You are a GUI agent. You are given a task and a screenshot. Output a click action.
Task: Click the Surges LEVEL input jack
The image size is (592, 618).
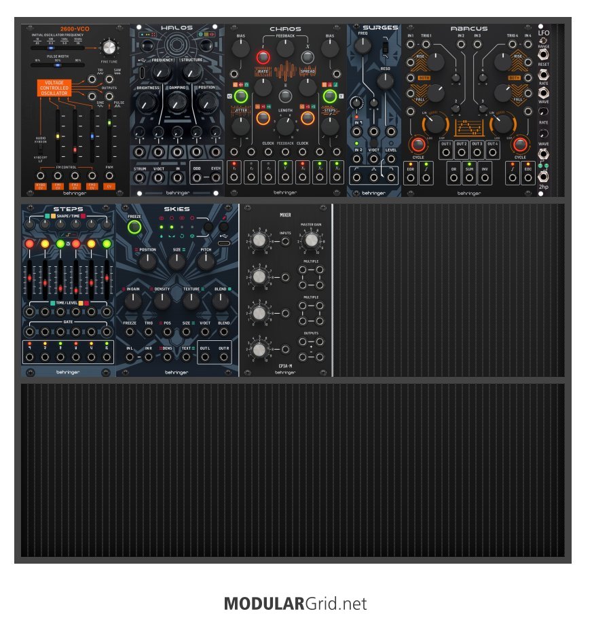pos(391,159)
